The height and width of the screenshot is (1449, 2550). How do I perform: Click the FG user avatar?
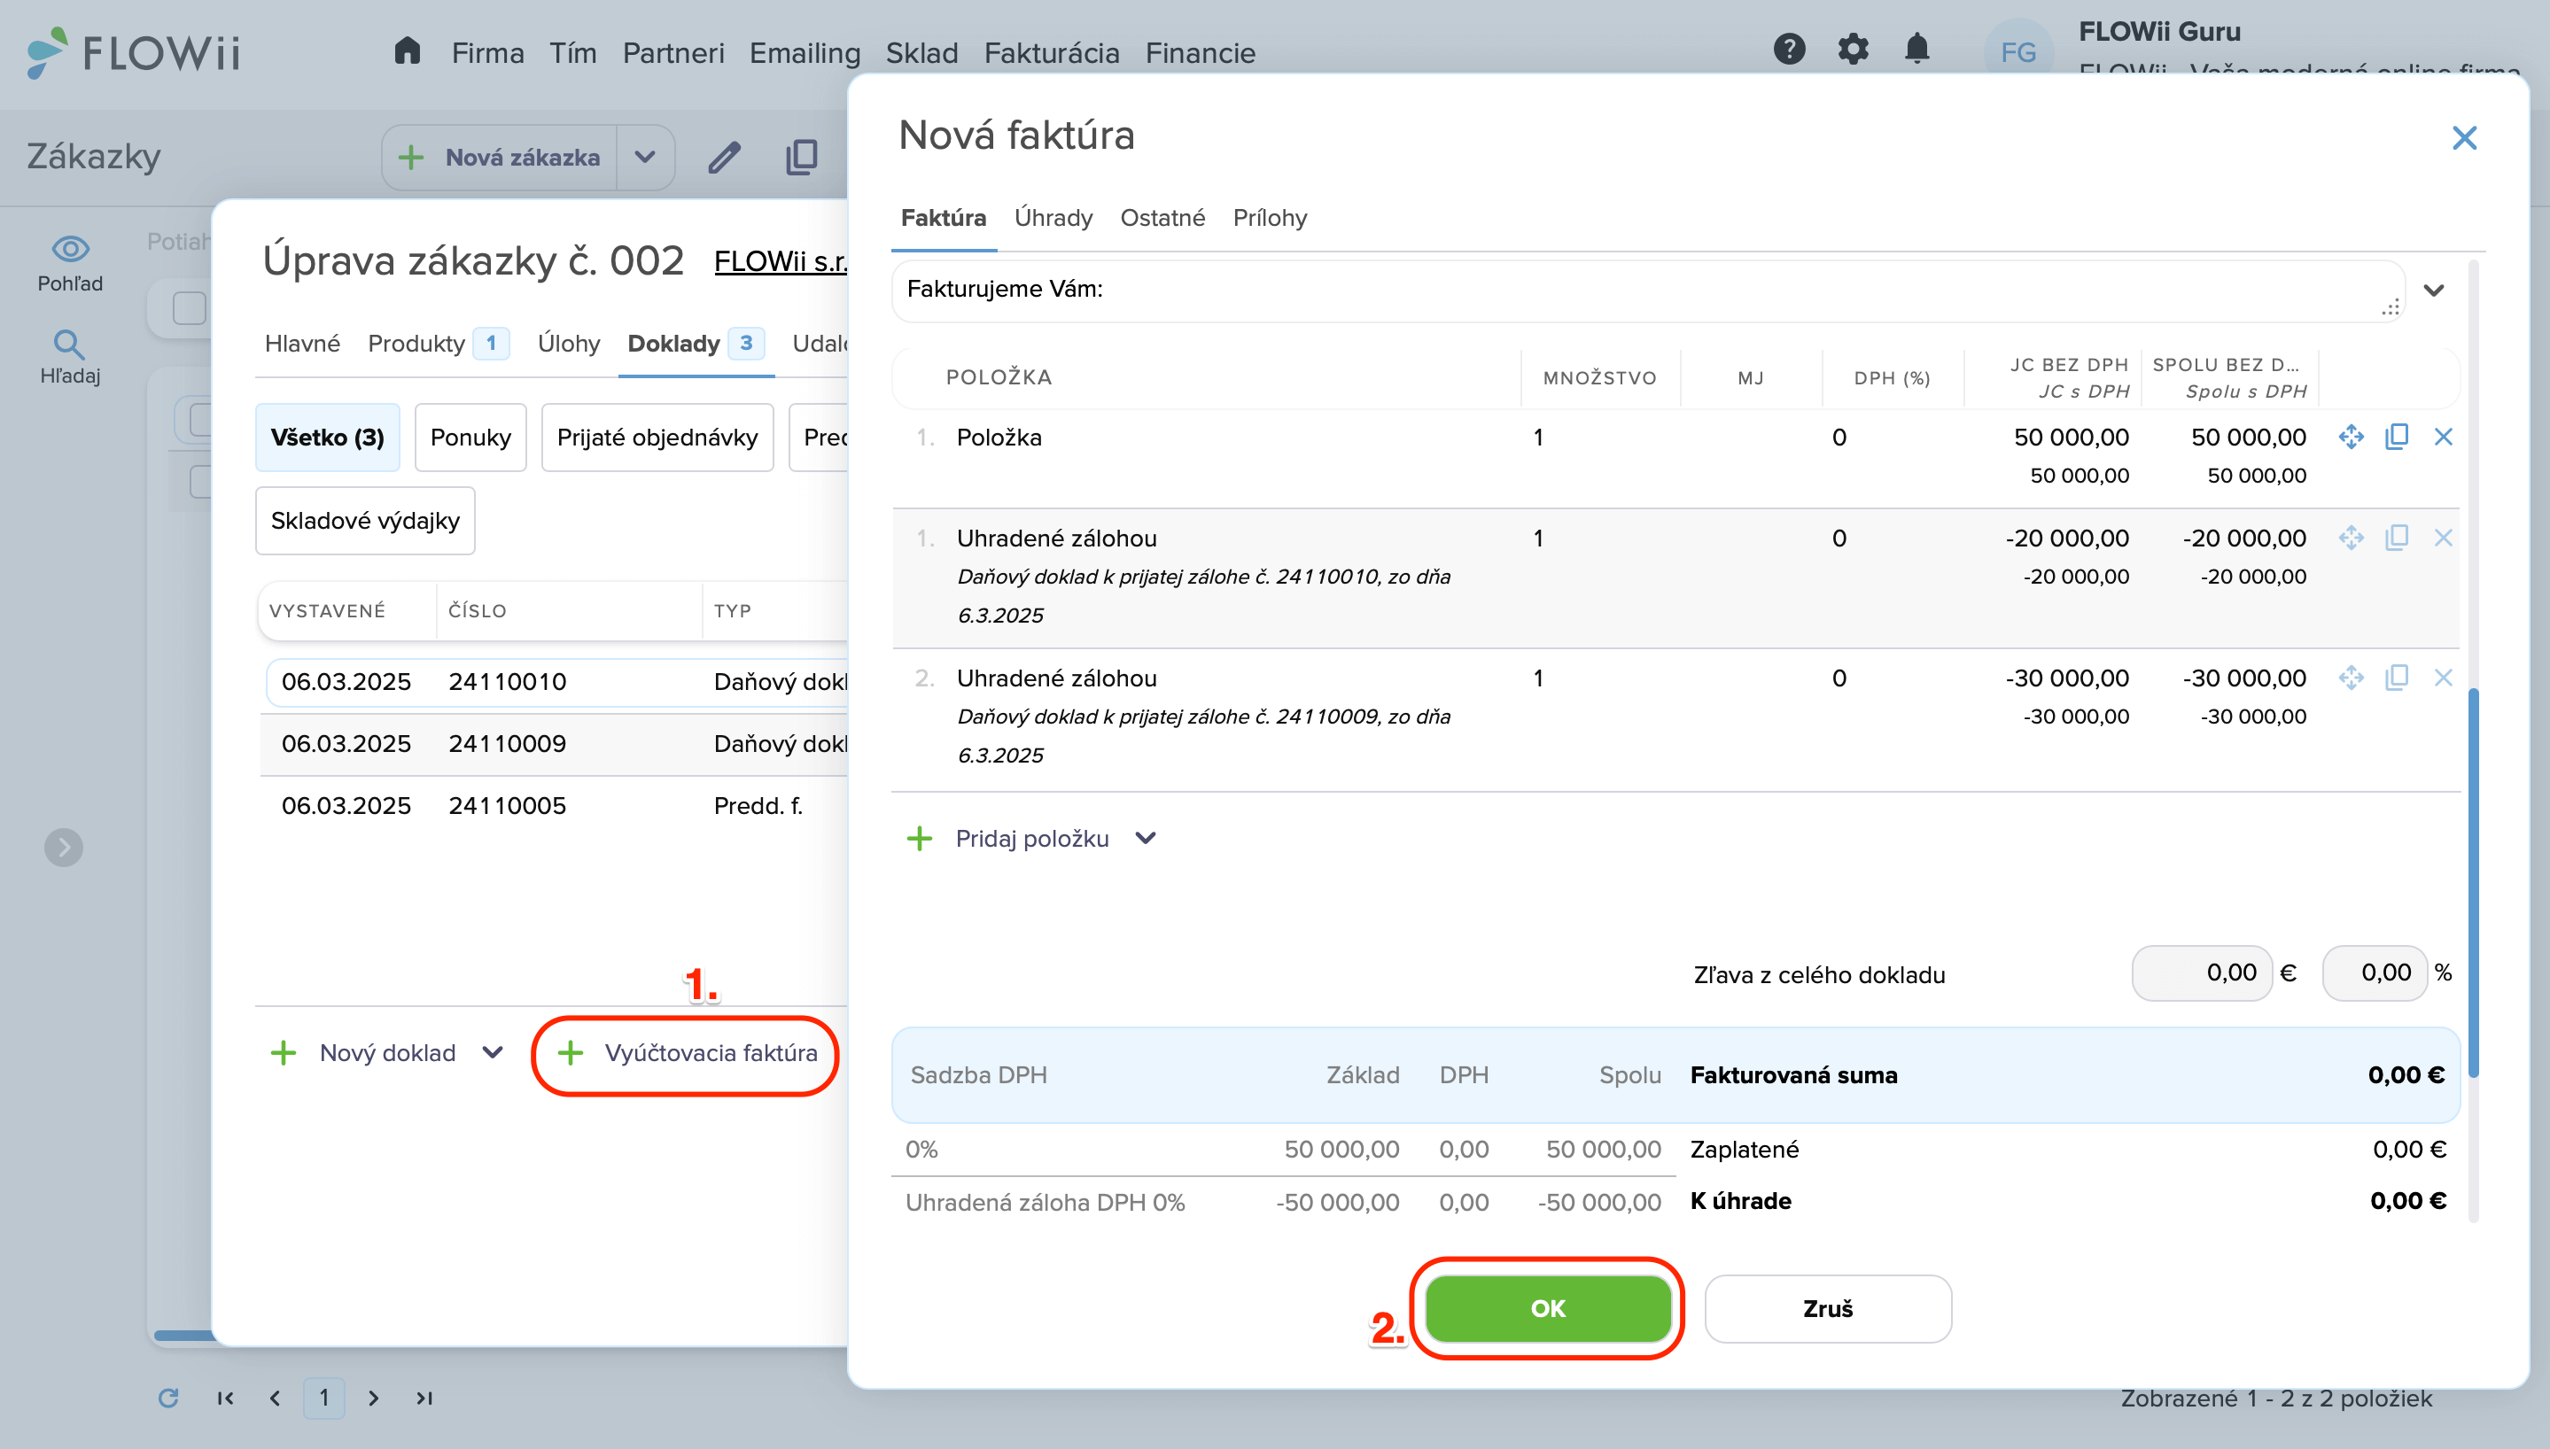coord(2017,51)
